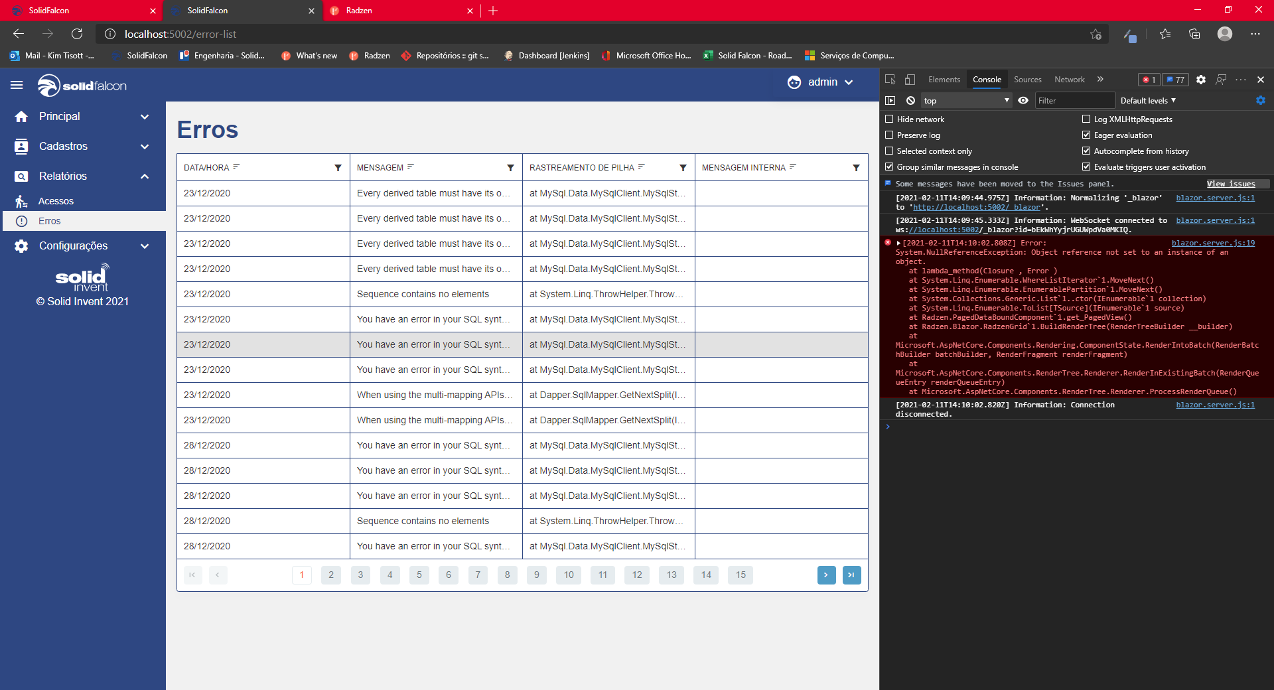Viewport: 1274px width, 690px height.
Task: Open filter for MENSAGEM column
Action: click(x=510, y=168)
